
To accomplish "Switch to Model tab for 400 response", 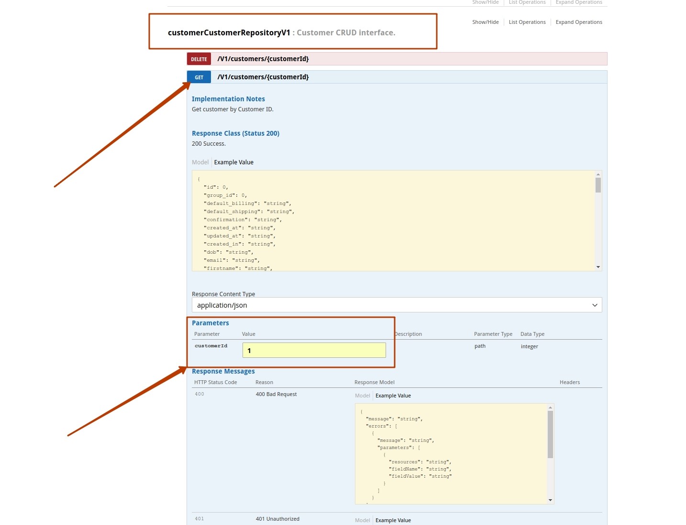I will (362, 396).
